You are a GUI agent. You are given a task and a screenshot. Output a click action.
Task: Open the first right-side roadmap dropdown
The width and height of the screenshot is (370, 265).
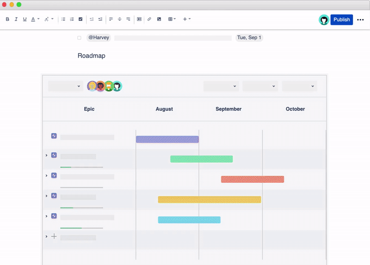click(x=221, y=86)
